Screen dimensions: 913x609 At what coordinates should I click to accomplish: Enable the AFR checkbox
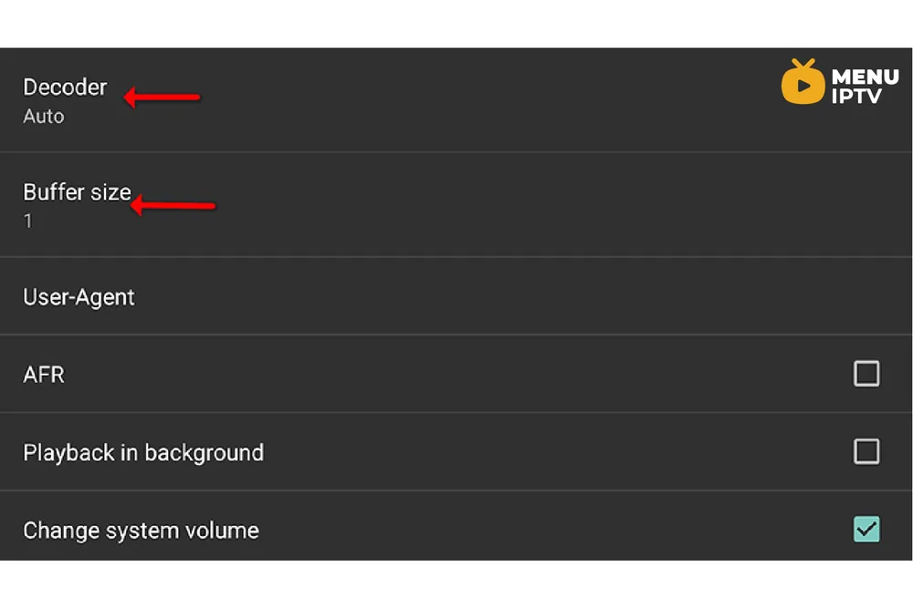pos(866,374)
